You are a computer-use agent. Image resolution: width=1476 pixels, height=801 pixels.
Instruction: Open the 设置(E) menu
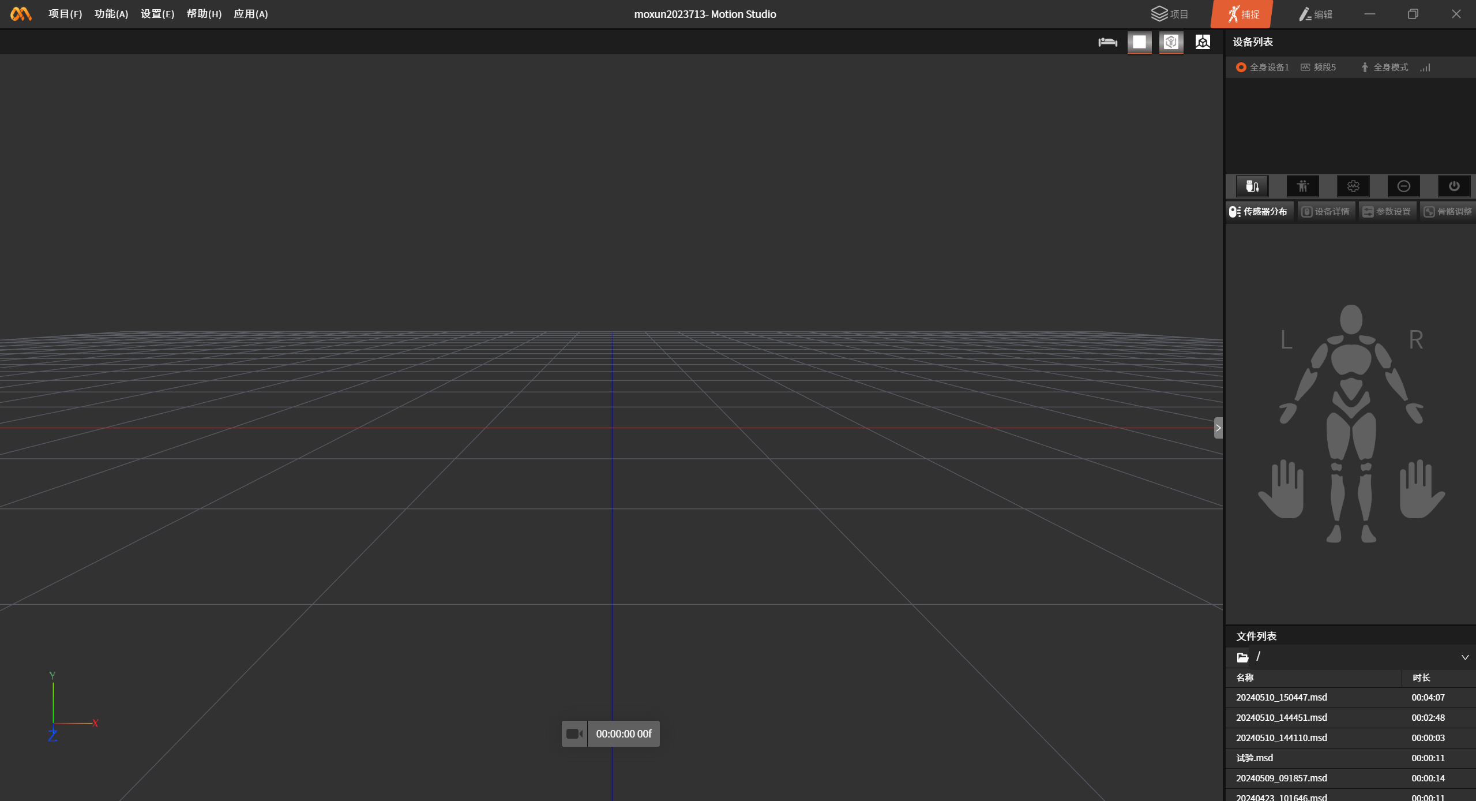tap(157, 14)
